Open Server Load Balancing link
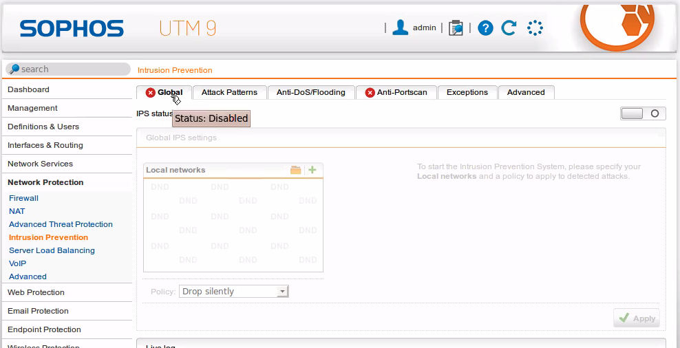The image size is (680, 348). click(52, 250)
